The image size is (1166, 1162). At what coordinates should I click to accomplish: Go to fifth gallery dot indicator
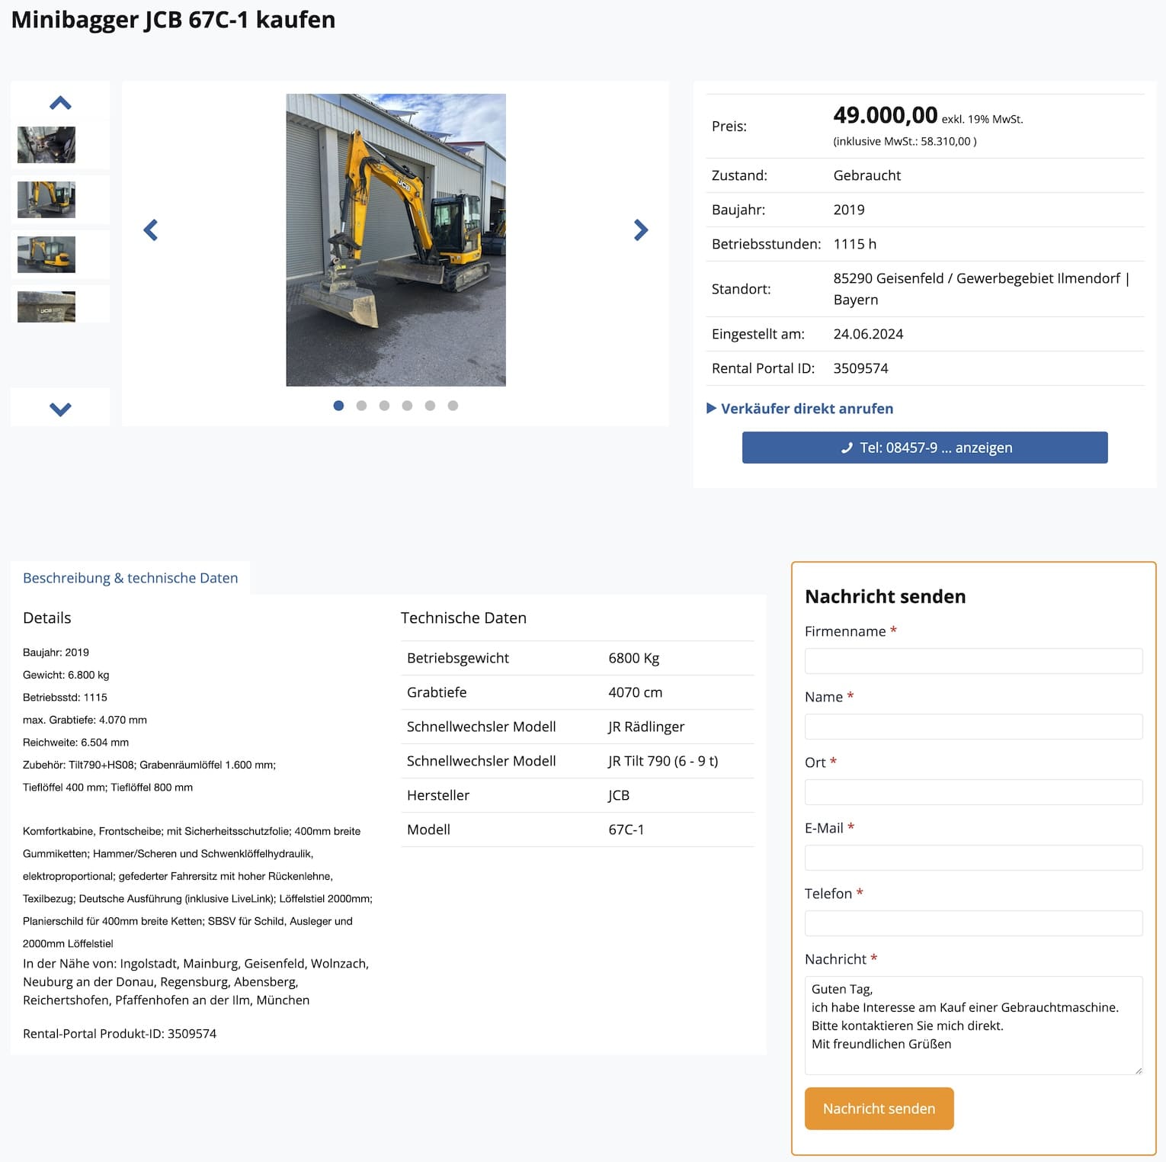click(430, 406)
